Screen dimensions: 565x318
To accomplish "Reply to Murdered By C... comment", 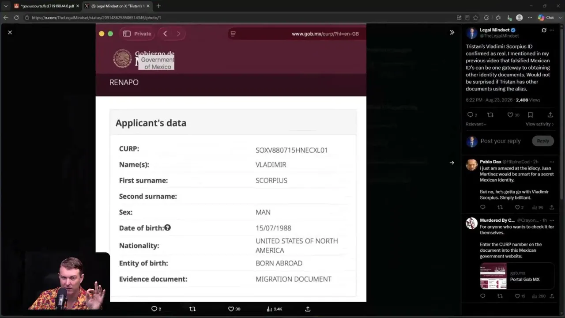I will tap(482, 296).
